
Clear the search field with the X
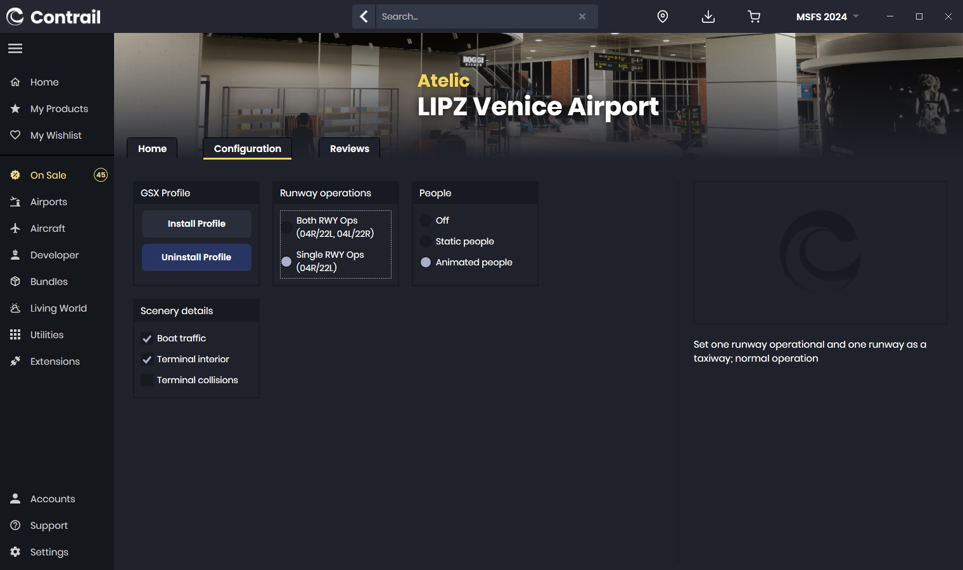coord(582,16)
